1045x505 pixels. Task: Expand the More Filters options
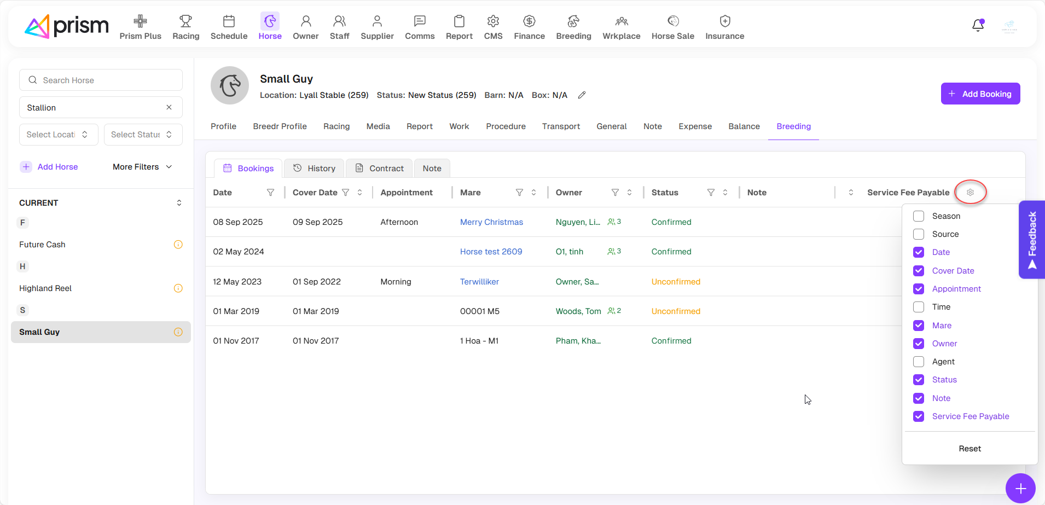(142, 167)
